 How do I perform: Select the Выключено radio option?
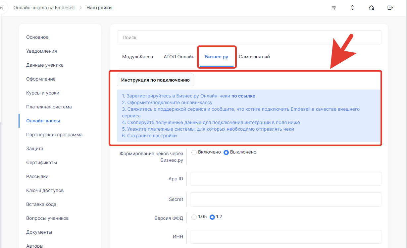pyautogui.click(x=226, y=152)
